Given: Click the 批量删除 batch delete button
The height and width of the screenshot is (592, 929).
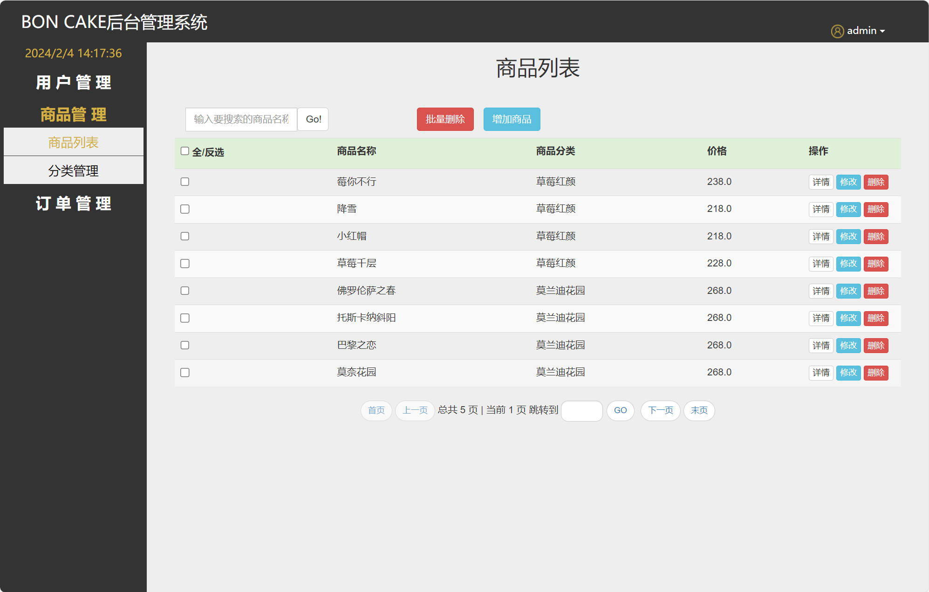Looking at the screenshot, I should tap(445, 119).
